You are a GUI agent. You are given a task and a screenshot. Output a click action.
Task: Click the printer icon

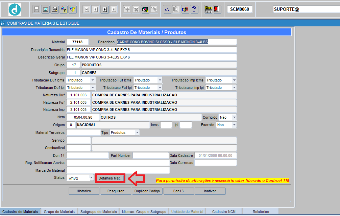(55, 9)
